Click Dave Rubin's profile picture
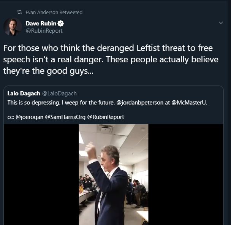The width and height of the screenshot is (231, 225). tap(13, 27)
